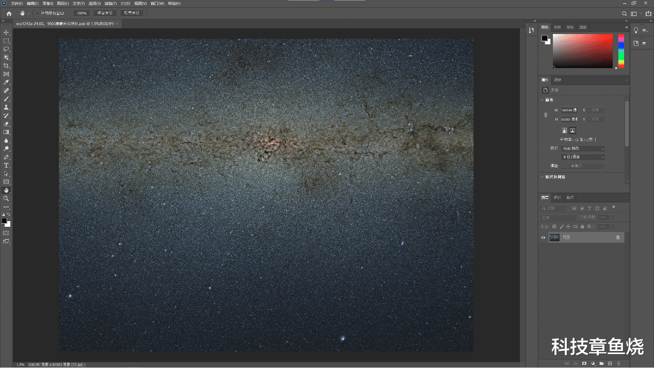This screenshot has height=368, width=654.
Task: Switch to the Adjustments tab
Action: point(558,80)
